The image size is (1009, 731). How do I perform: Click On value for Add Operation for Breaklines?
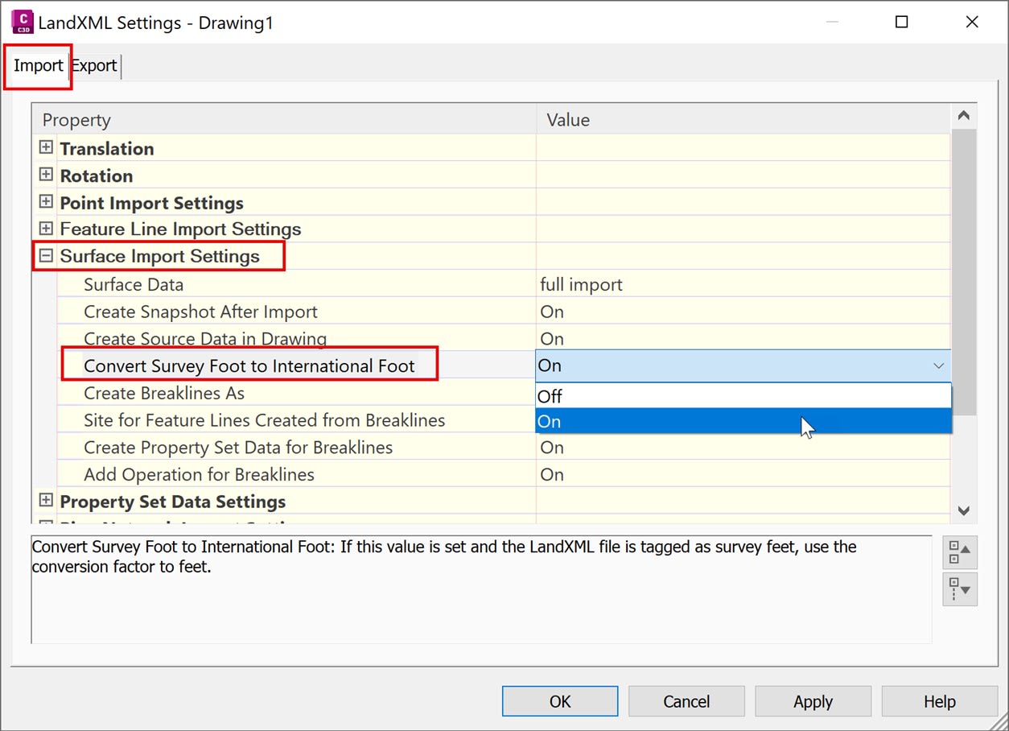click(x=552, y=474)
